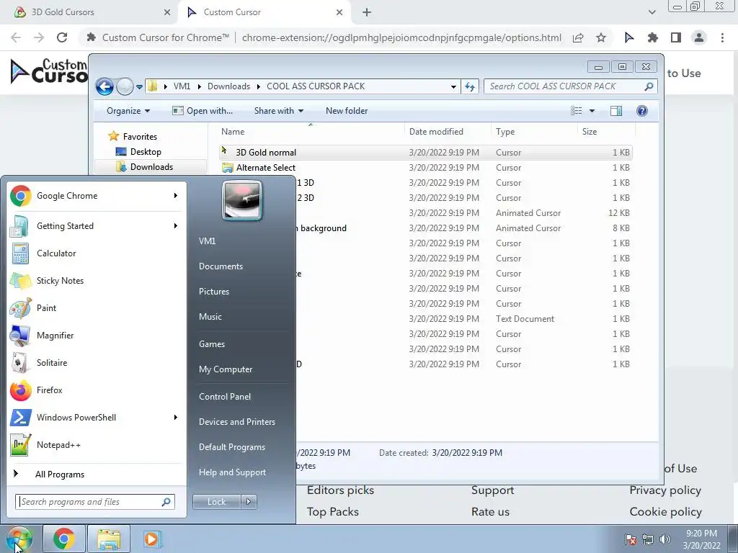Click the share page icon in address bar

578,37
